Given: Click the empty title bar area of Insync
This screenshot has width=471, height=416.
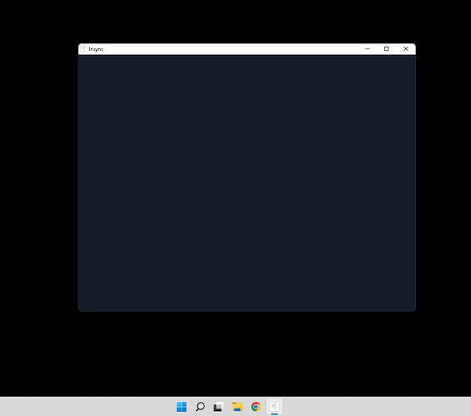Looking at the screenshot, I should click(231, 49).
